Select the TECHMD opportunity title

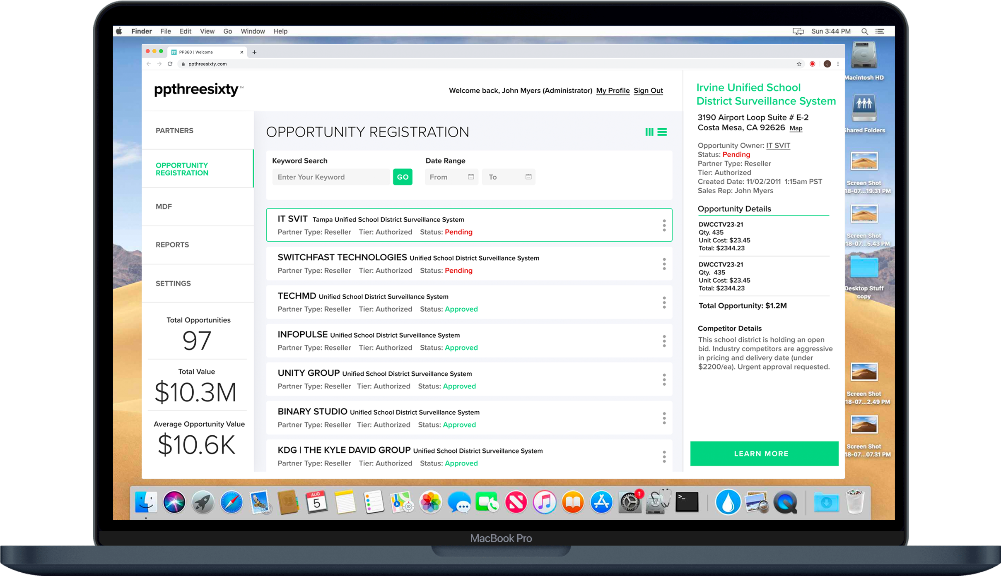coord(297,296)
